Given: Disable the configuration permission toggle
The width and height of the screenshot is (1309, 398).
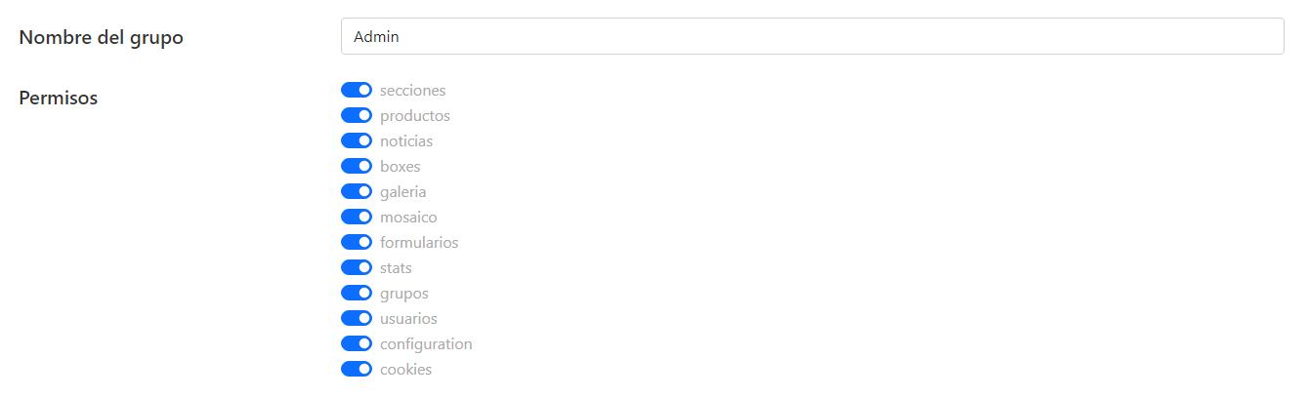Looking at the screenshot, I should [x=357, y=343].
